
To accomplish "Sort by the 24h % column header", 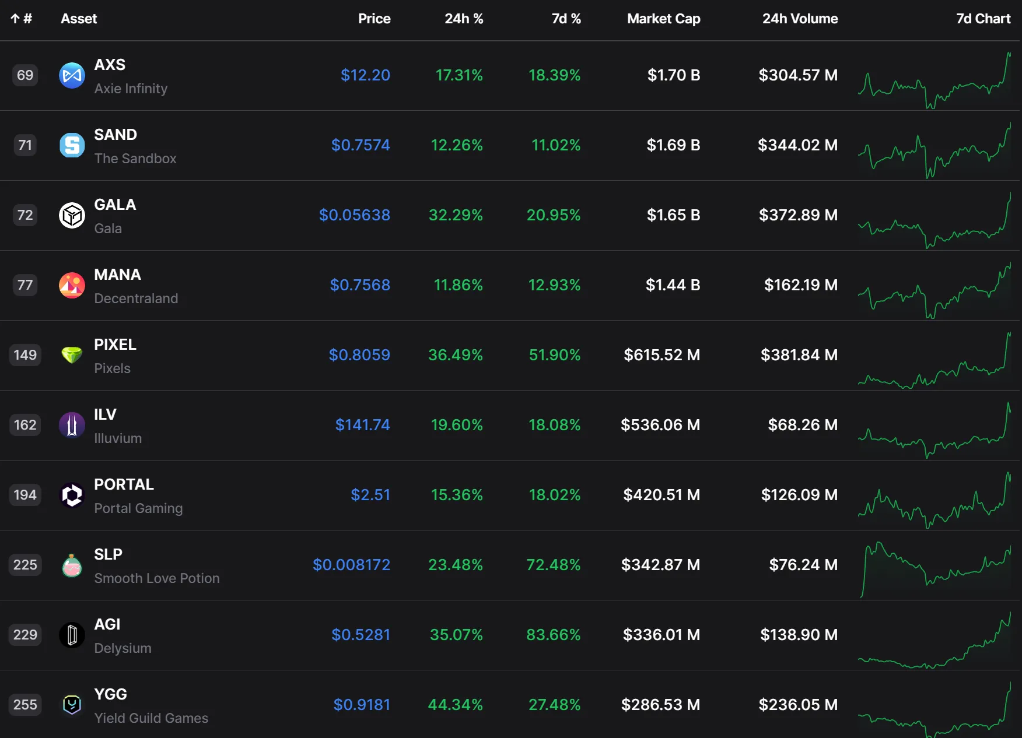I will (464, 19).
